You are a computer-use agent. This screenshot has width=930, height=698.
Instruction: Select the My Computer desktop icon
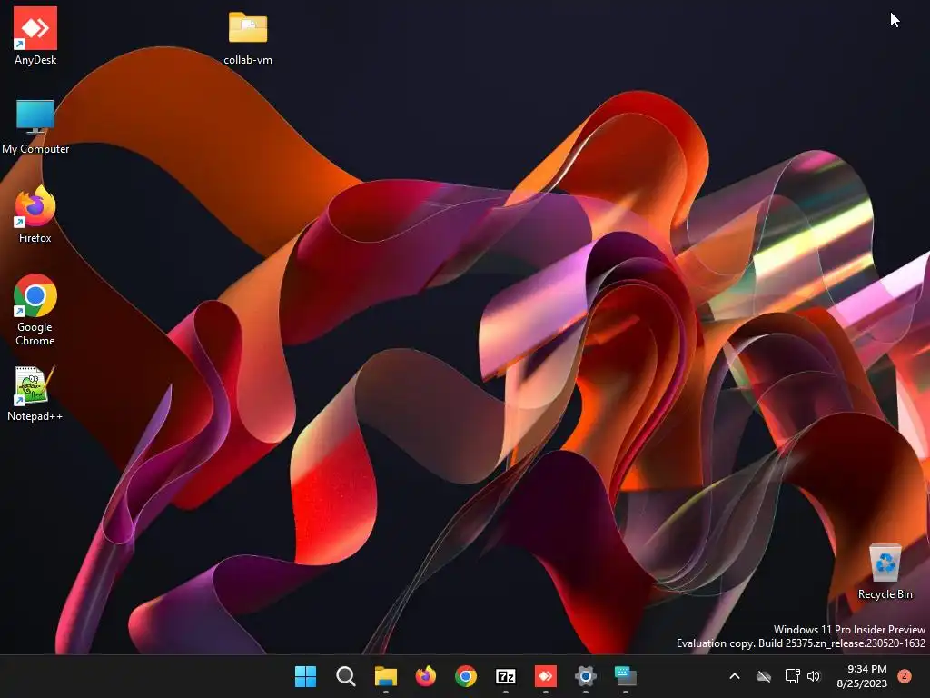tap(35, 125)
